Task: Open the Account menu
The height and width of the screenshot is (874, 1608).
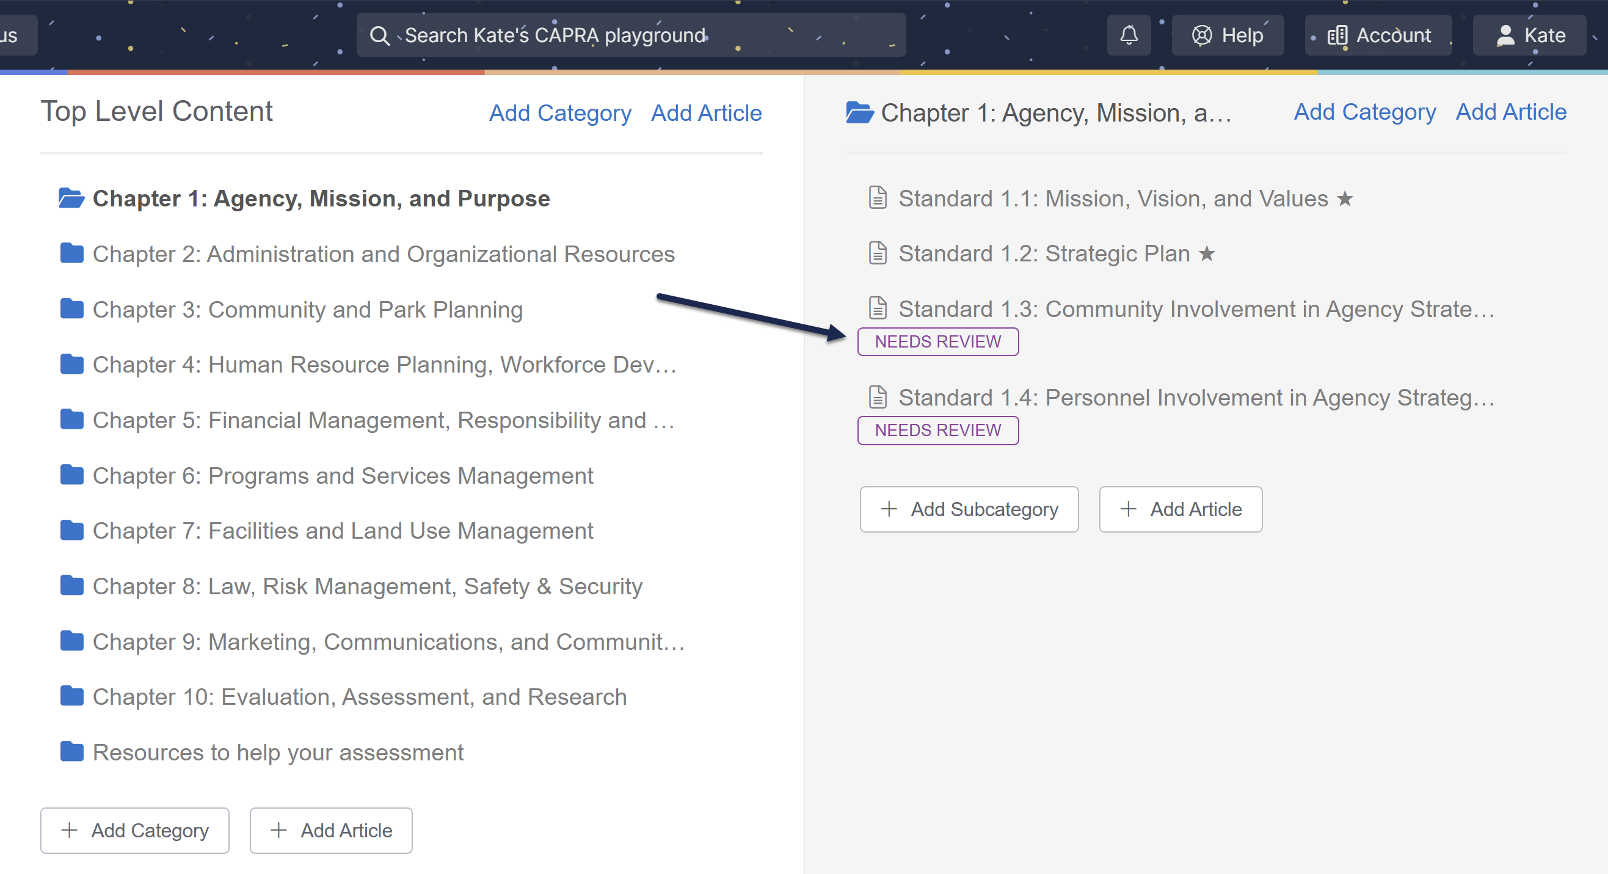Action: [x=1378, y=35]
